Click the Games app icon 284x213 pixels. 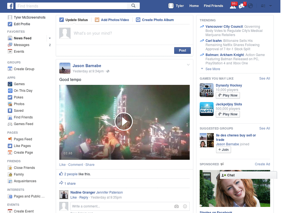click(10, 84)
